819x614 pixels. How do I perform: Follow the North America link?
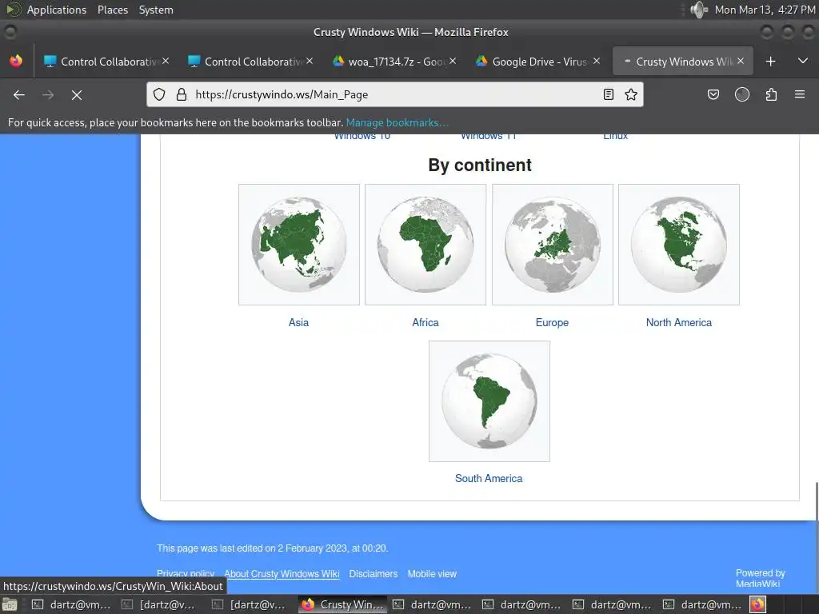pos(679,323)
